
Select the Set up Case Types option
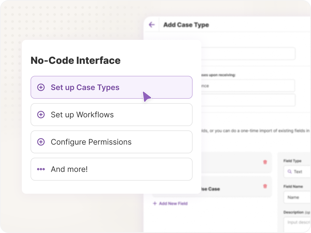coord(112,87)
